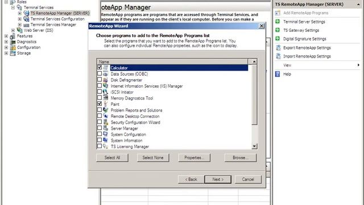Viewport: 364px width, 205px height.
Task: Click the IIS Manager program icon
Action: [x=106, y=86]
